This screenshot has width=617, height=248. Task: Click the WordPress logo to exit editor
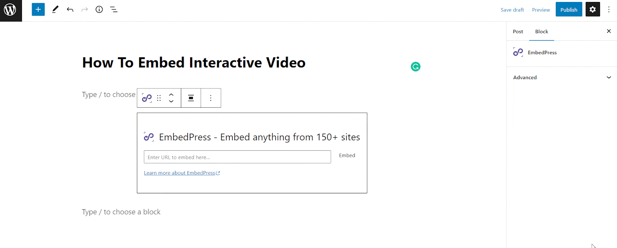pos(11,10)
